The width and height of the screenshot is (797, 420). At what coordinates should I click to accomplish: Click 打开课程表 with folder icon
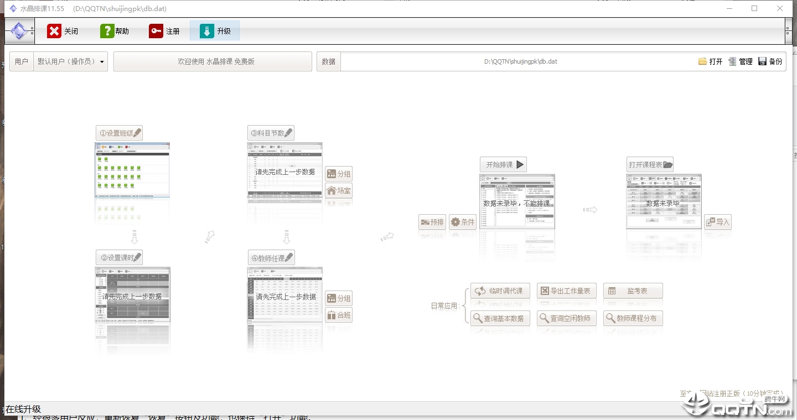coord(650,164)
